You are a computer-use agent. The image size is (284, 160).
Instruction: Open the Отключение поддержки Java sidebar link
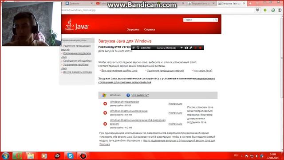[76, 55]
